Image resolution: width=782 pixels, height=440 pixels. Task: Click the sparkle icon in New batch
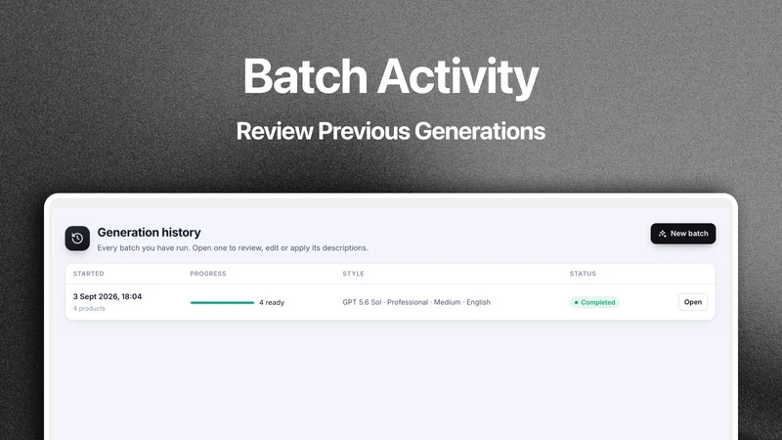pyautogui.click(x=663, y=234)
